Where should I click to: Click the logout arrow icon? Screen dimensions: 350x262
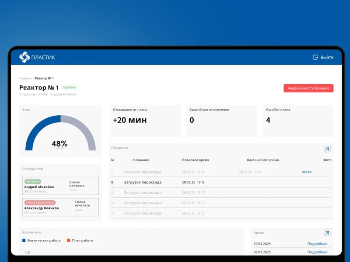pos(315,57)
